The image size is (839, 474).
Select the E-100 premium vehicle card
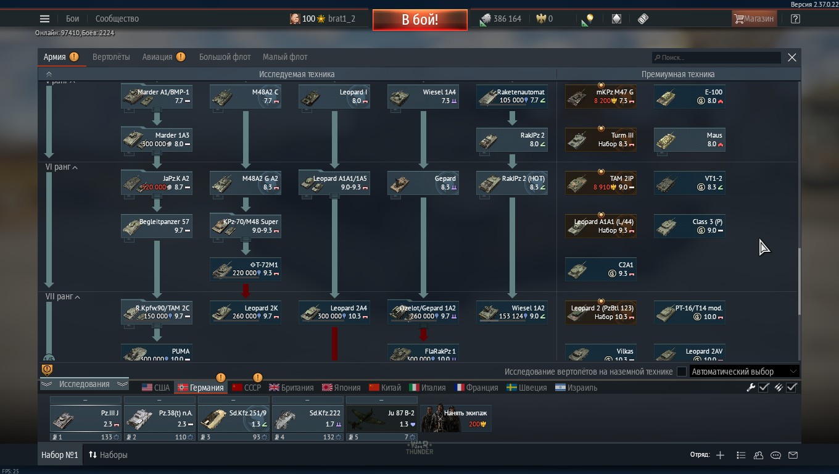coord(690,96)
